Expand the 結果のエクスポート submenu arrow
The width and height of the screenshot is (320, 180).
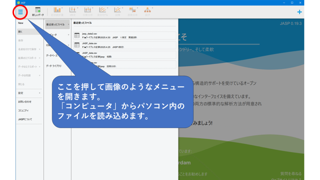point(40,58)
